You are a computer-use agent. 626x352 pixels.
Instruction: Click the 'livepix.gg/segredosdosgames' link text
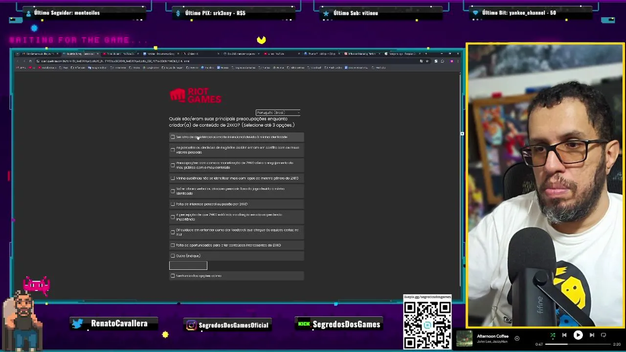pyautogui.click(x=427, y=297)
